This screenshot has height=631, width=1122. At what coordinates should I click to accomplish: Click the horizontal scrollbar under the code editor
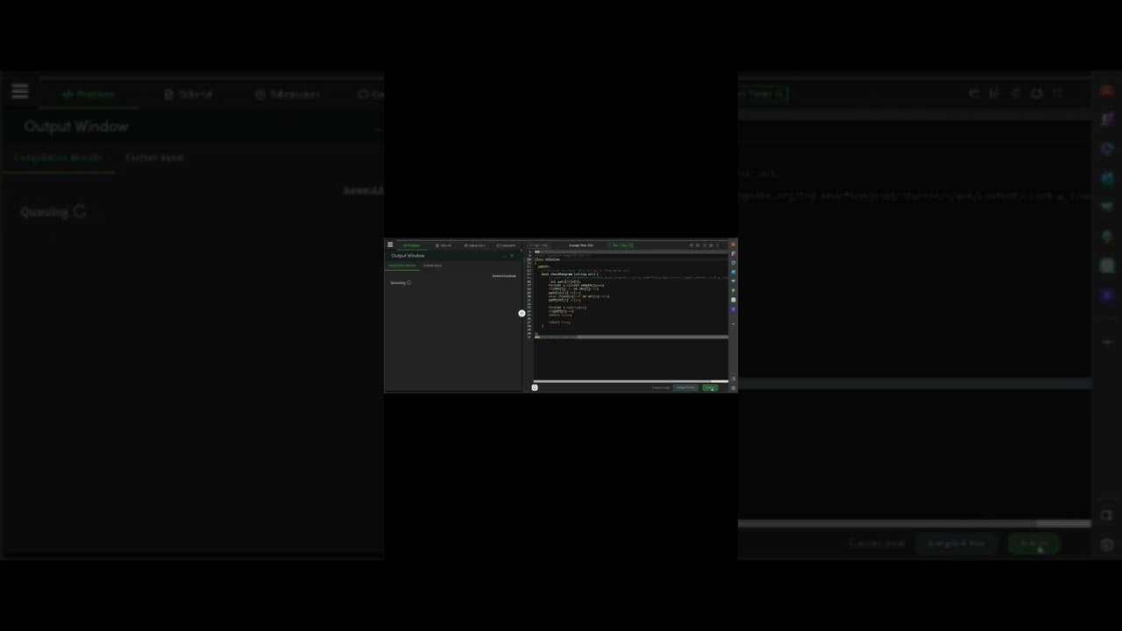(630, 381)
